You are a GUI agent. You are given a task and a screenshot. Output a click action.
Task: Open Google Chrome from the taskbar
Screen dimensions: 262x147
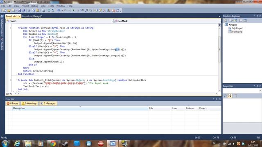click(x=52, y=143)
